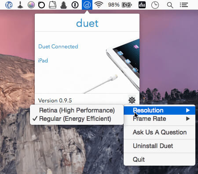198x174 pixels.
Task: Open the pine tree menu bar icon
Action: (64, 5)
